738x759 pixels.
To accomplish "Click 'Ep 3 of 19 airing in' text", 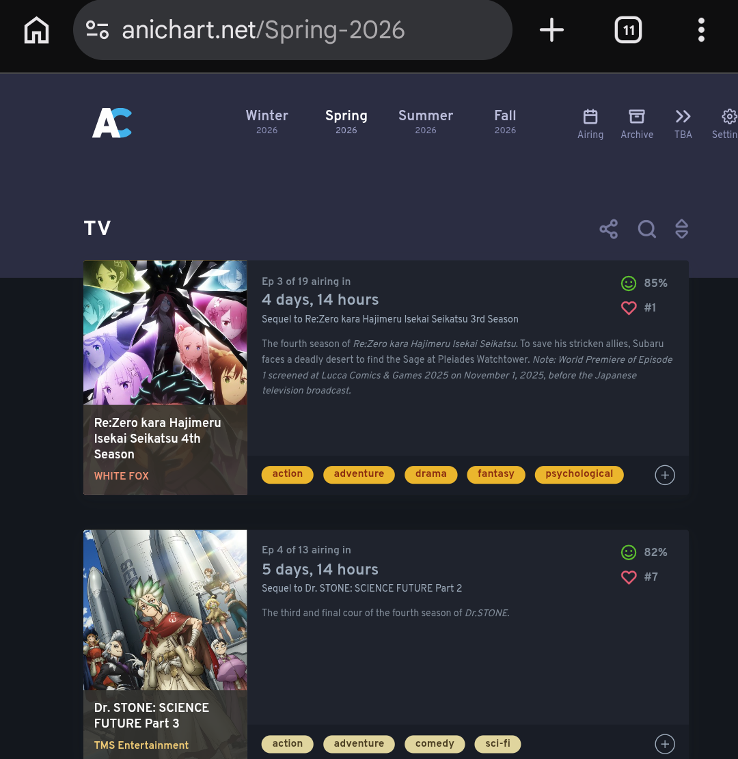I will [306, 281].
